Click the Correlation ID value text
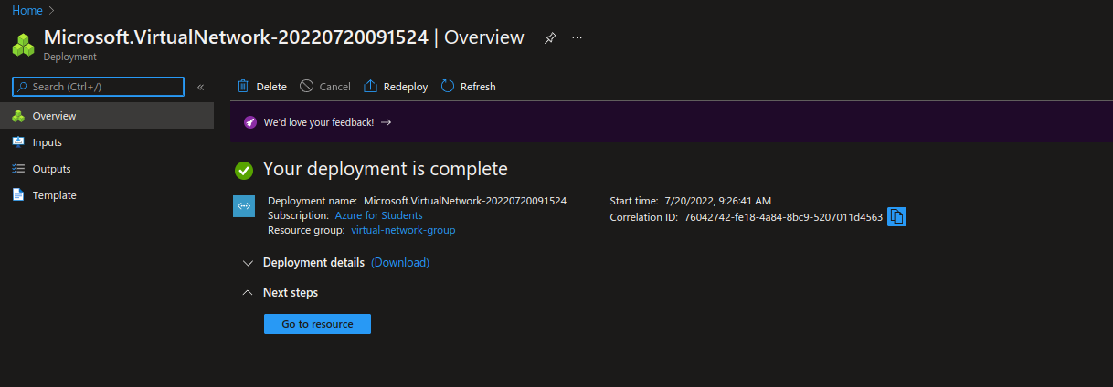Screen dimensions: 1113x387 (783, 217)
